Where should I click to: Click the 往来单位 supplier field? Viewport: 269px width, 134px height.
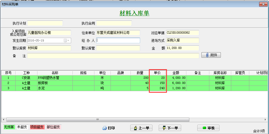118,33
